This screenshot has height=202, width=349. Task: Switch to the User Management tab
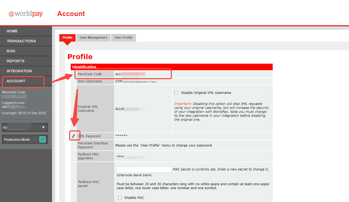[x=93, y=38]
